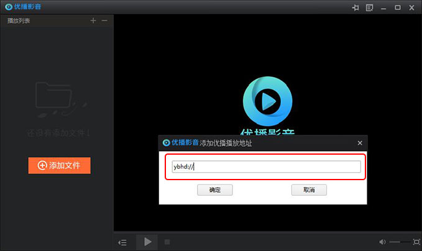Viewport: 422px width, 251px height.
Task: Mute audio with the speaker icon
Action: (x=382, y=242)
